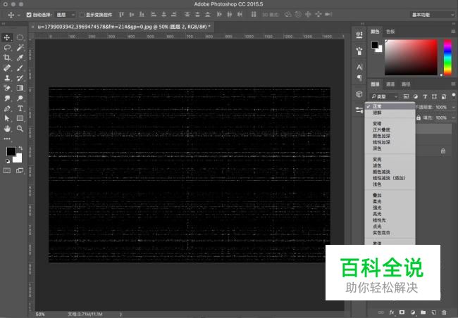The image size is (458, 318).
Task: Select the Healing Brush tool
Action: click(7, 68)
